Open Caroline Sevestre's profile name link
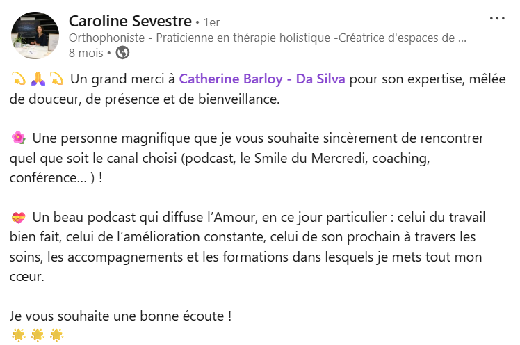The height and width of the screenshot is (345, 520). click(131, 22)
